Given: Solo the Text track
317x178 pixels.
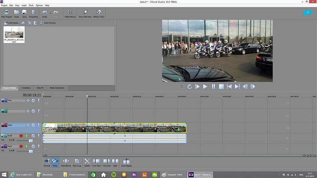Looking at the screenshot, I should [39, 101].
